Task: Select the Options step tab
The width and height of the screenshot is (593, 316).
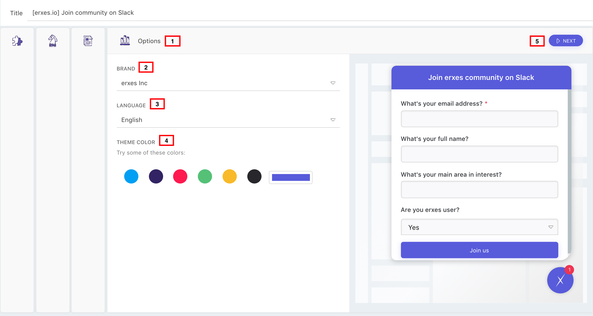Action: (x=149, y=41)
